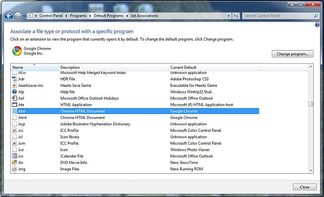324x197 pixels.
Task: Select the .hlp help file icon
Action: (x=14, y=92)
